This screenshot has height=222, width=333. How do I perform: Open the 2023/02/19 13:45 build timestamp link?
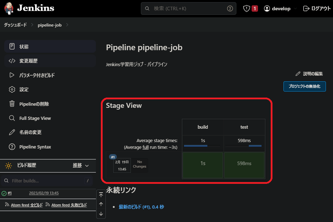click(44, 193)
